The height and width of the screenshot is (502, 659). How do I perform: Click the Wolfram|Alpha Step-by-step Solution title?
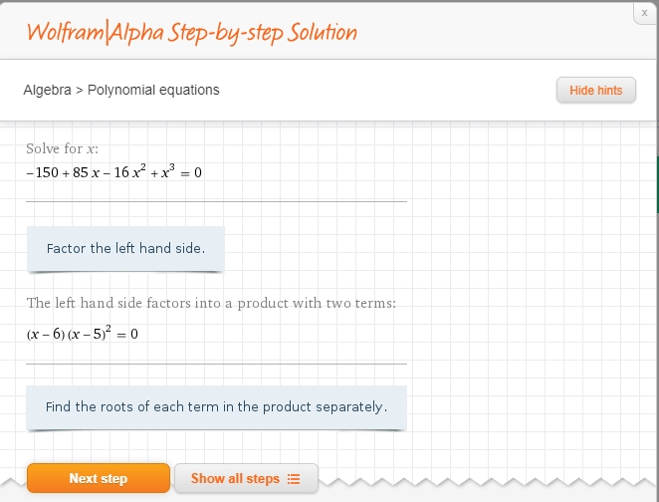(192, 33)
